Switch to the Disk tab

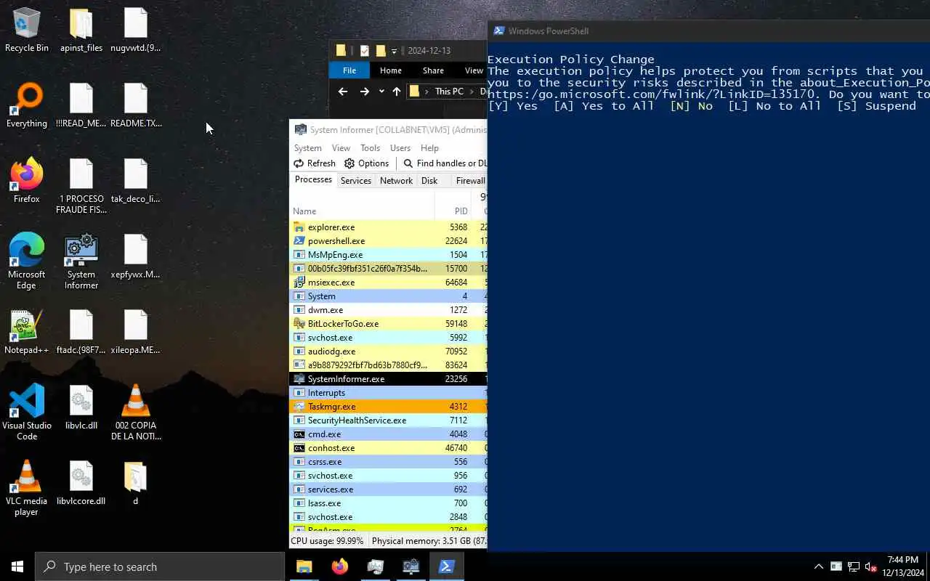[x=429, y=181]
